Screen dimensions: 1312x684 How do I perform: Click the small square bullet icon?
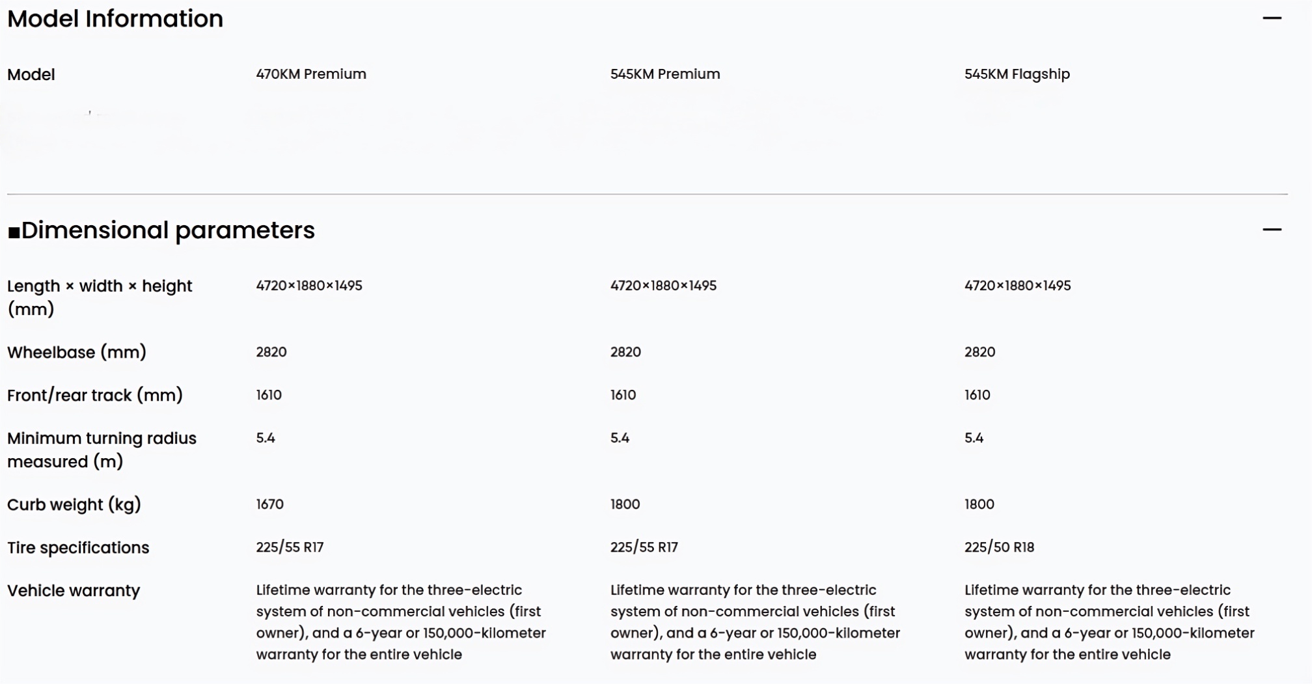(x=14, y=232)
